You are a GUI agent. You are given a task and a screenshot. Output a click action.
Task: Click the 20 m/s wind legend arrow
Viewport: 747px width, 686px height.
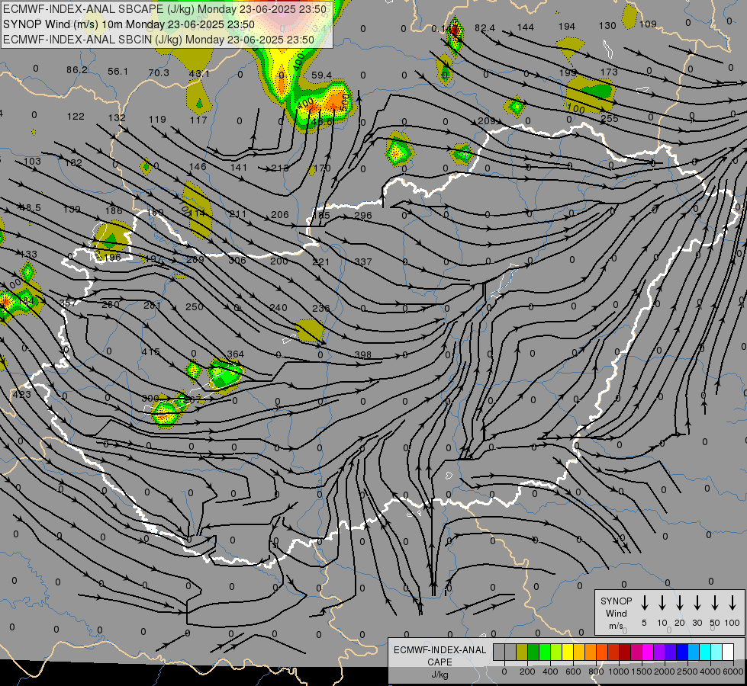click(x=680, y=603)
